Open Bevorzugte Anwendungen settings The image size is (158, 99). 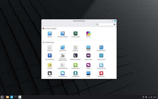[63, 57]
